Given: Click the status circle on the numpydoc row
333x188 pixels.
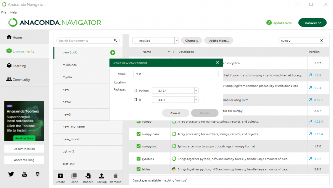Looking at the screenshot, I should [174, 146].
